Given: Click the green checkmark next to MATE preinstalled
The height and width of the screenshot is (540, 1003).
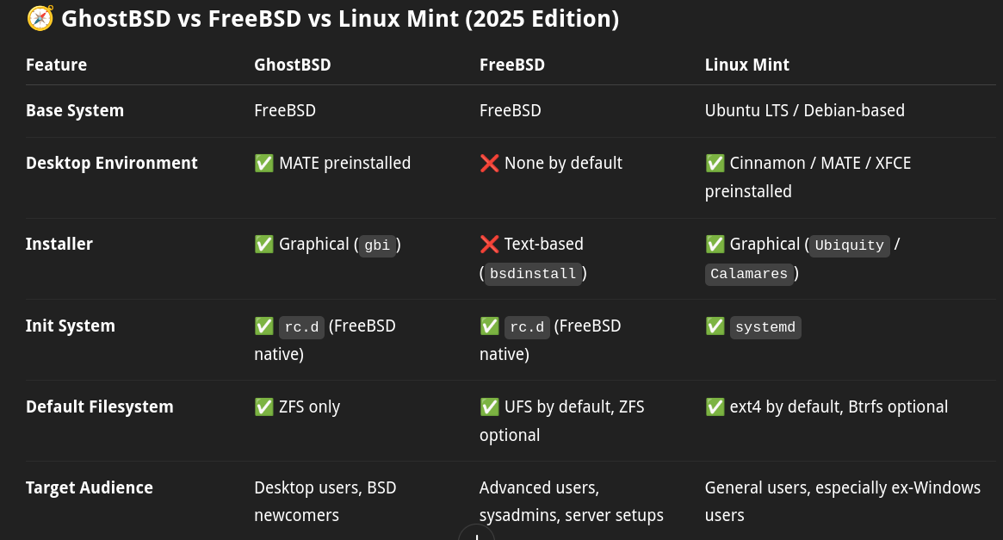Looking at the screenshot, I should (x=263, y=163).
